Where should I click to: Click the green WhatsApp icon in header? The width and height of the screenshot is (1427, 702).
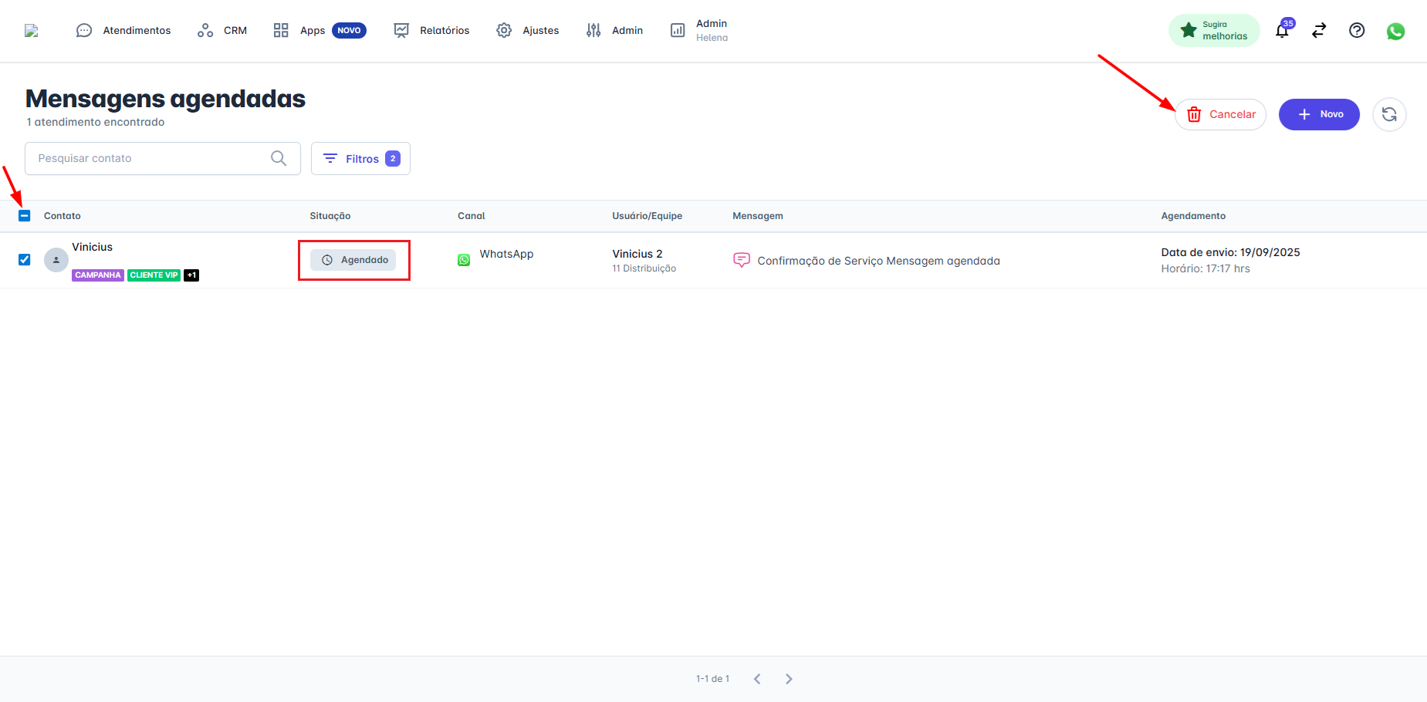[1395, 31]
